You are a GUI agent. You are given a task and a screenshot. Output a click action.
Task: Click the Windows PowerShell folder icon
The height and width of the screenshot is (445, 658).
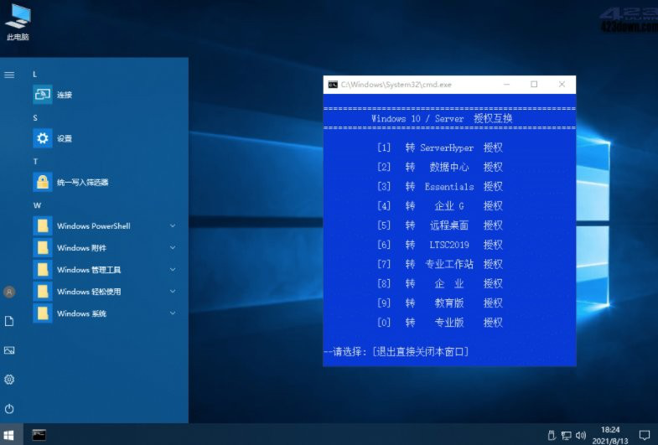pos(43,225)
